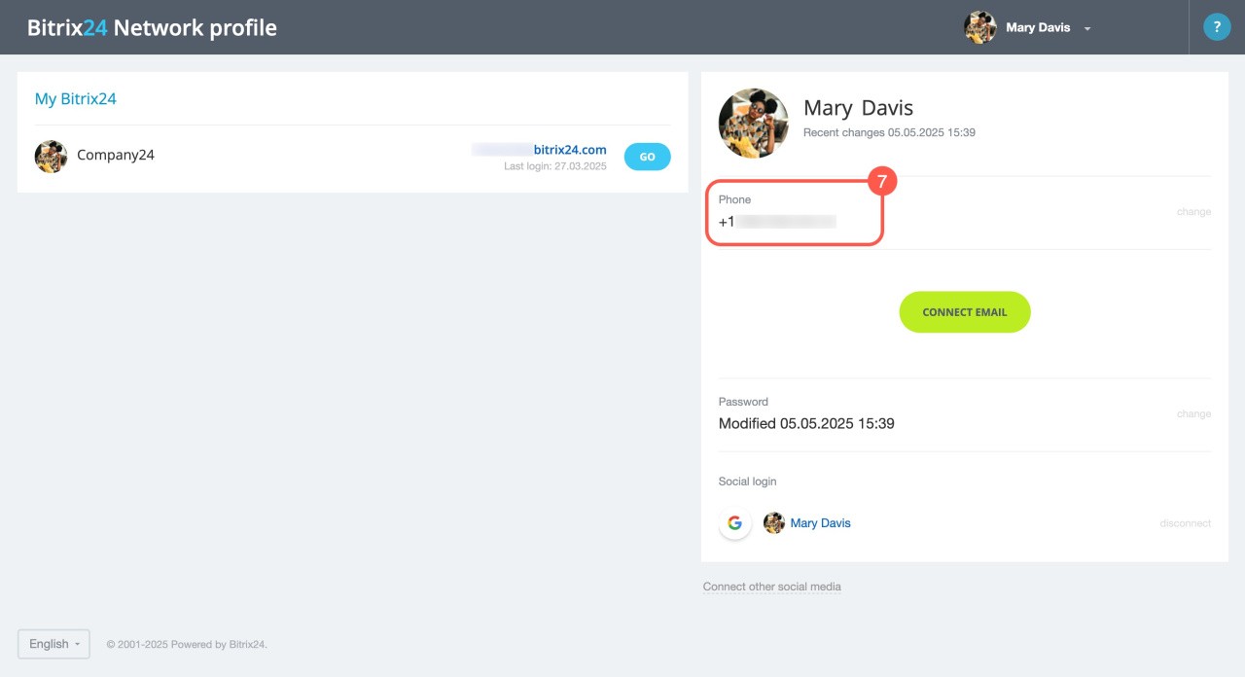Open Connect other social media link
The image size is (1245, 677).
click(772, 587)
